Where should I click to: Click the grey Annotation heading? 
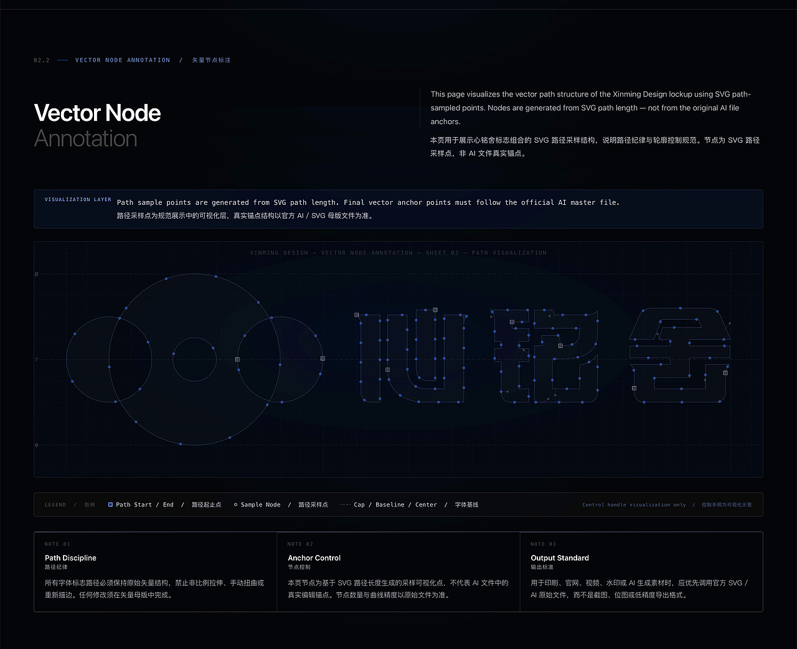(85, 138)
